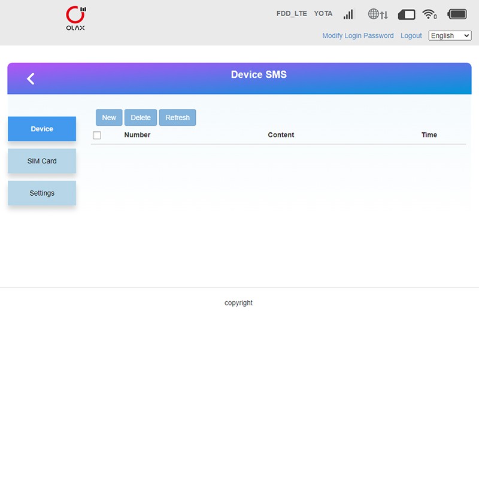This screenshot has height=479, width=479.
Task: Click the SIM card status icon
Action: (x=407, y=14)
